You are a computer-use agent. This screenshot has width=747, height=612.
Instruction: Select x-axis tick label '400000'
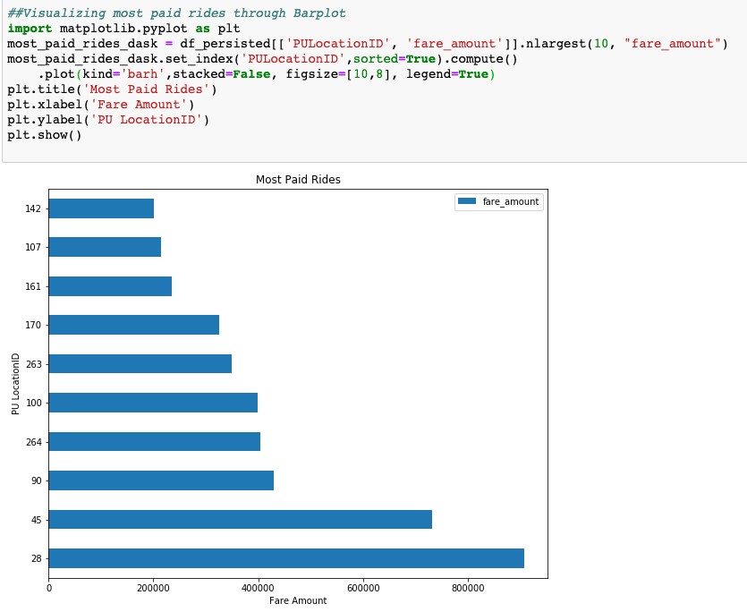(x=259, y=588)
